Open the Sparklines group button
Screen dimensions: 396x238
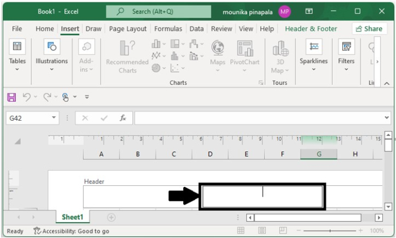pos(313,55)
